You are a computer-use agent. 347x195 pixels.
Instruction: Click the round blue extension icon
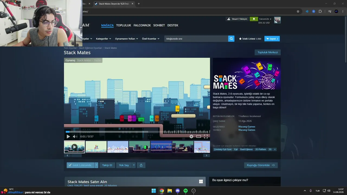(x=314, y=11)
